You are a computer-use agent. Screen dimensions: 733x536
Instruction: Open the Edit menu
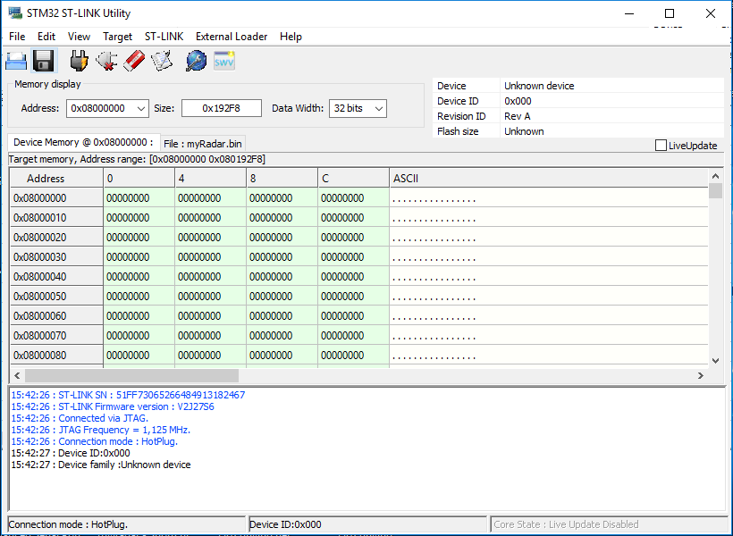pyautogui.click(x=46, y=37)
